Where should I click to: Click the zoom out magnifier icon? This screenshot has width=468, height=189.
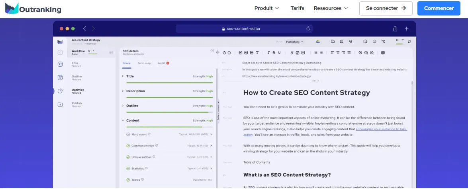click(x=372, y=53)
